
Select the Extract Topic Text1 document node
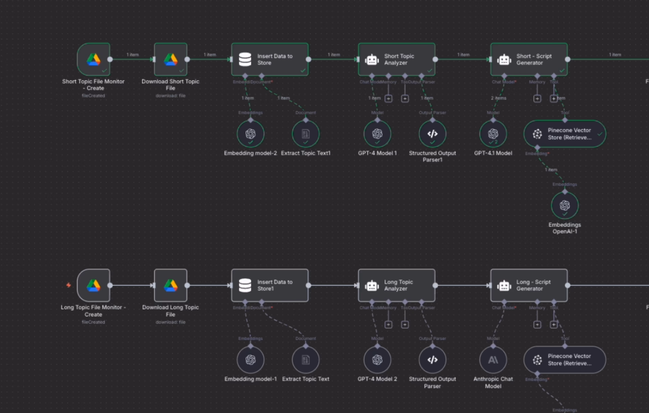(x=306, y=134)
